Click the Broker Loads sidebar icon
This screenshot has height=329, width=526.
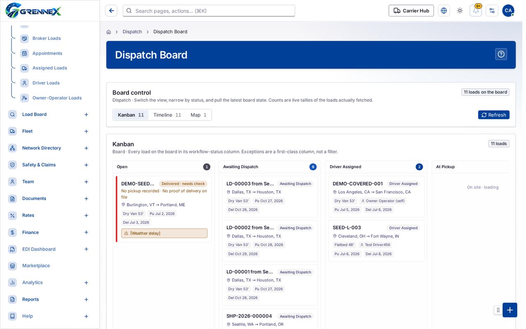25,38
